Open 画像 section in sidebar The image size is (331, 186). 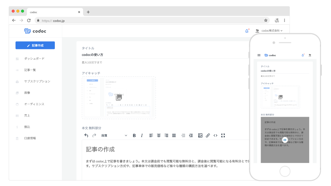[27, 93]
